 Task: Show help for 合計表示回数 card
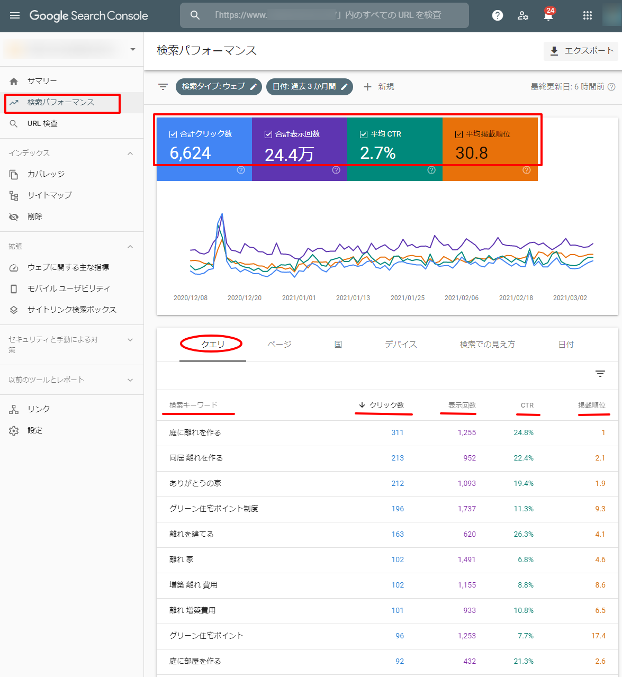coord(336,170)
